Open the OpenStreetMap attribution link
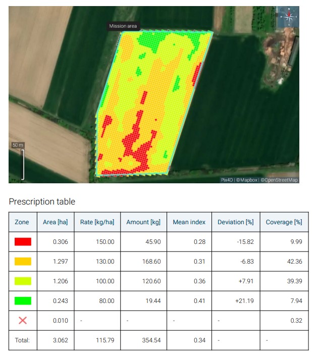Image resolution: width=317 pixels, height=357 pixels. [279, 180]
